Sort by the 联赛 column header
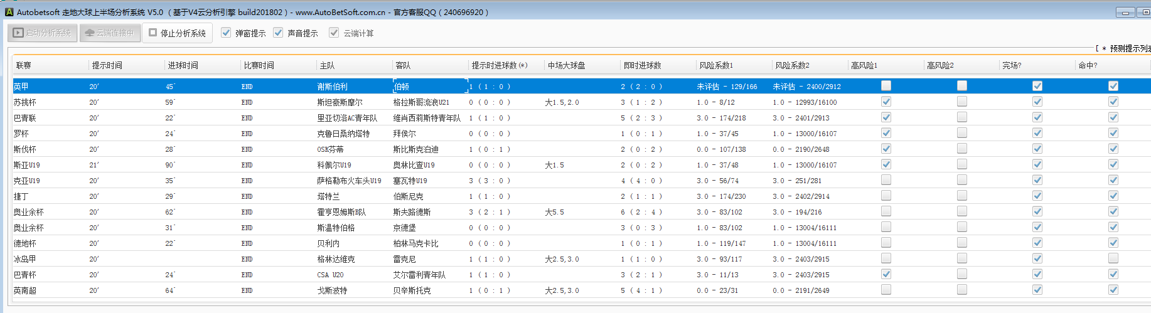 24,65
